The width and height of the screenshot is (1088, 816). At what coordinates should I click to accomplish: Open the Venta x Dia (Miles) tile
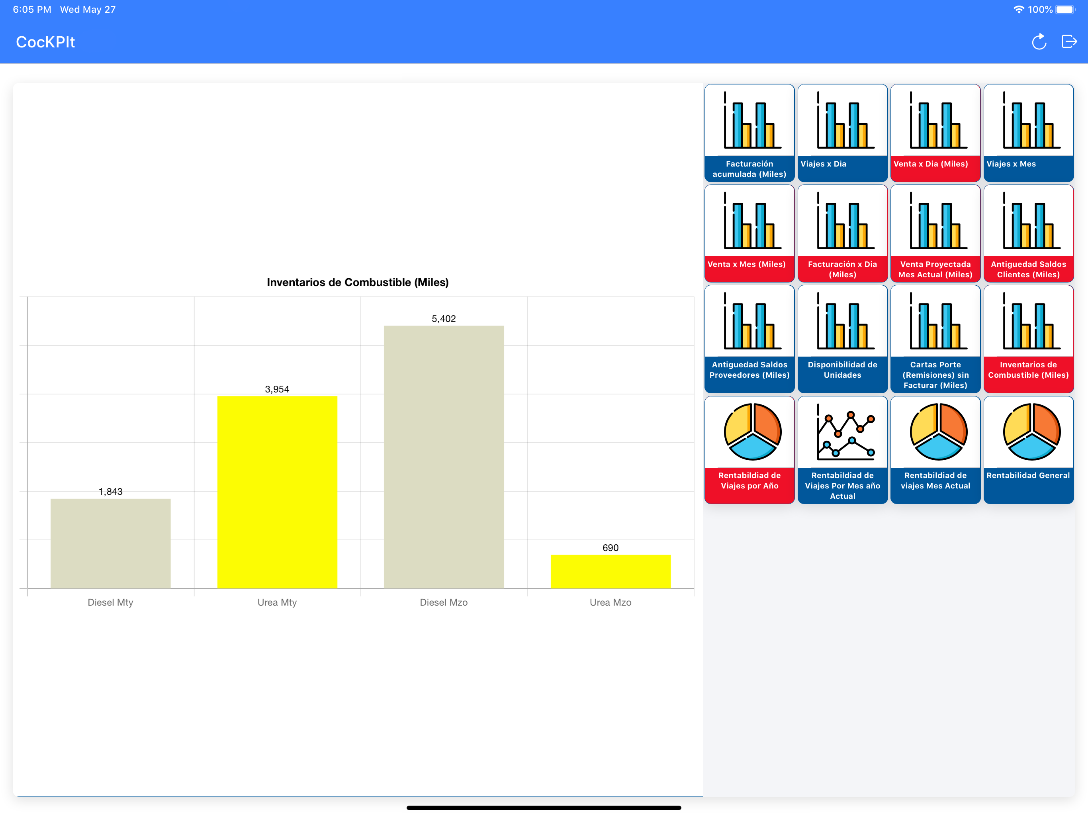pyautogui.click(x=935, y=133)
